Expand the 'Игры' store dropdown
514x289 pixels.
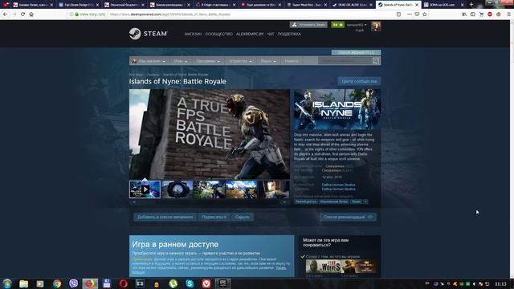pyautogui.click(x=180, y=61)
